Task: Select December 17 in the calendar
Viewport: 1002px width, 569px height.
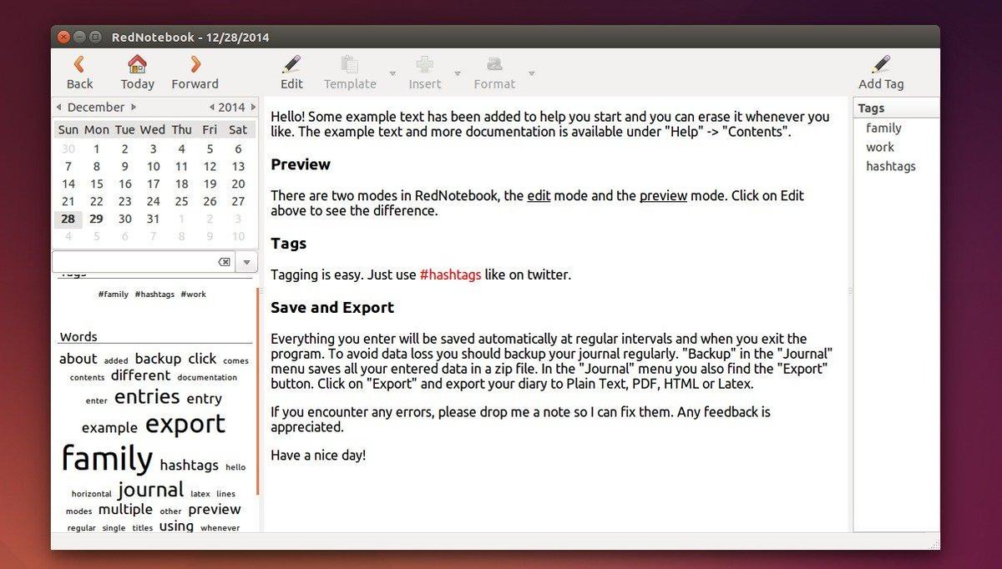Action: pyautogui.click(x=153, y=184)
